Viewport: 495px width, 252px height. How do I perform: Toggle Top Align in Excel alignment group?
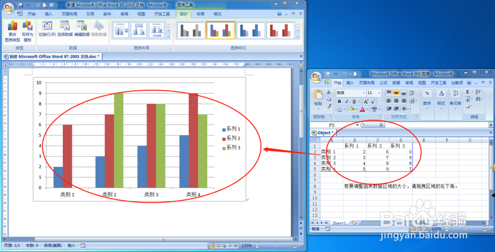click(x=389, y=93)
